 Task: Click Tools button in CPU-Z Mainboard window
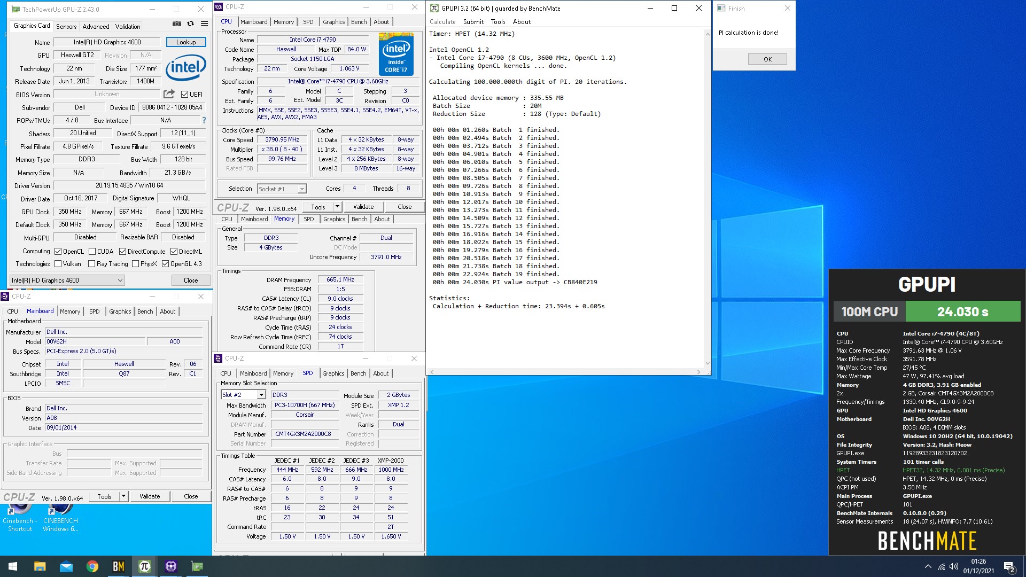pyautogui.click(x=104, y=496)
